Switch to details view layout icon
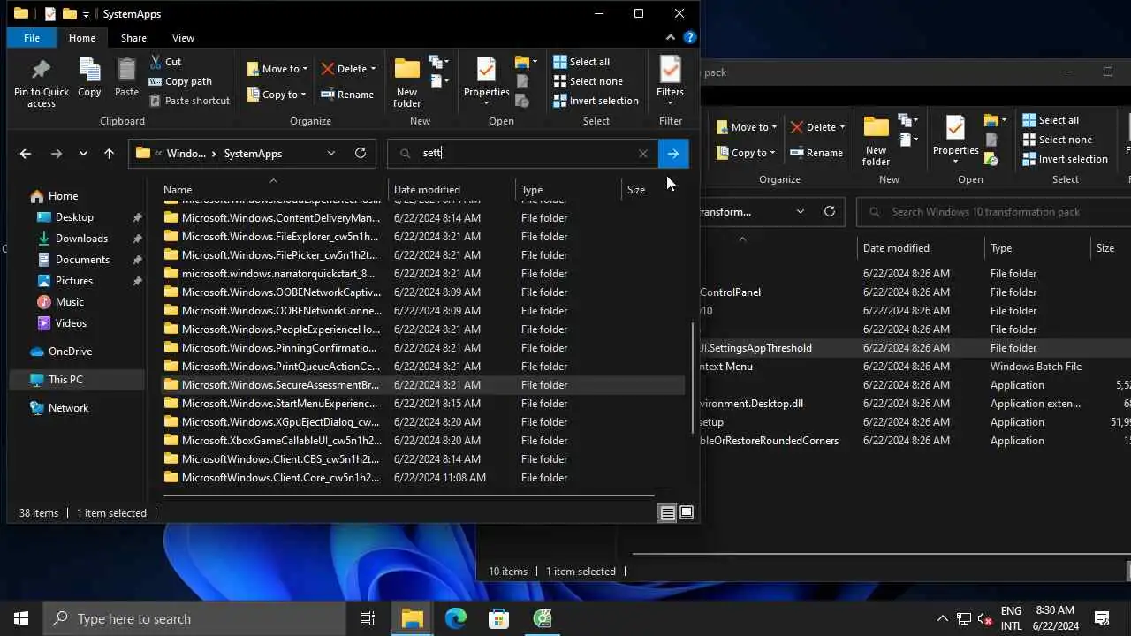This screenshot has height=636, width=1131. point(668,512)
